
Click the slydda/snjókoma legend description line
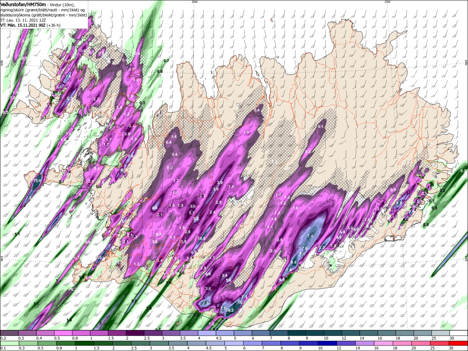44,15
